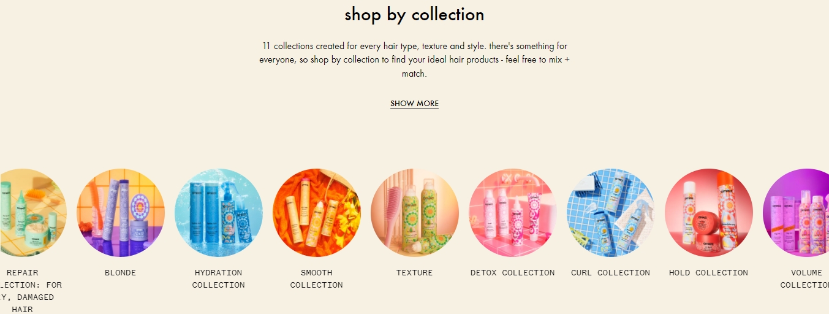This screenshot has height=314, width=829.
Task: Click the BLONDE text label
Action: (x=121, y=273)
